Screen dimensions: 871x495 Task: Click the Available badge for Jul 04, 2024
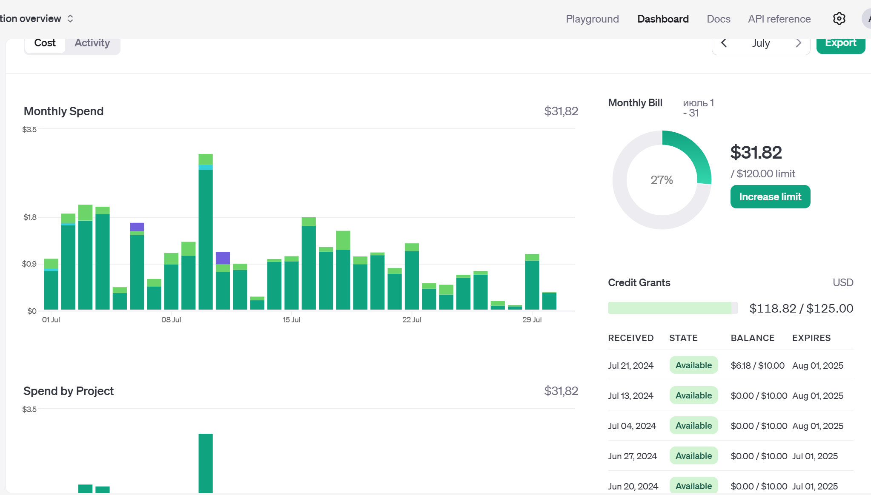point(693,426)
